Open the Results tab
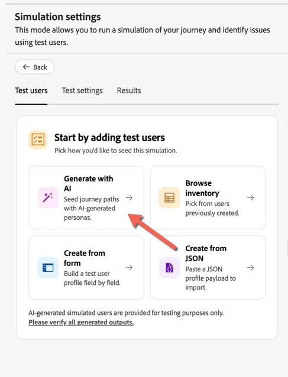288x377 pixels. [129, 90]
